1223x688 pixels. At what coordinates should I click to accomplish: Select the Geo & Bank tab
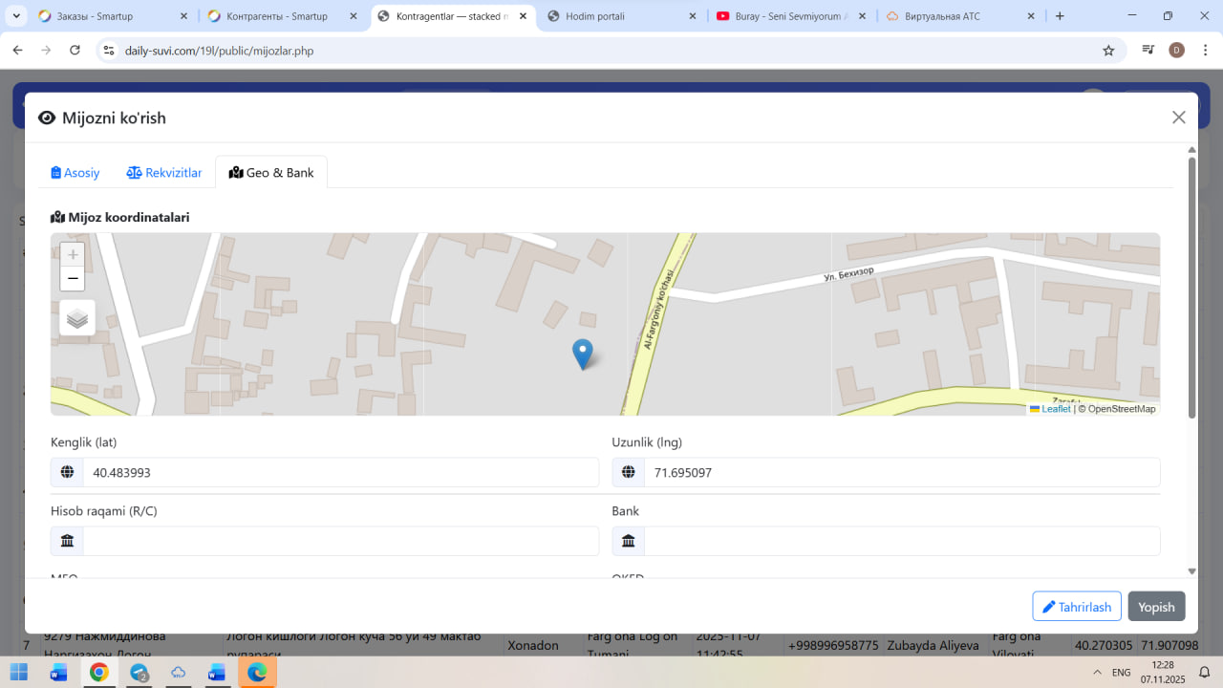(271, 173)
